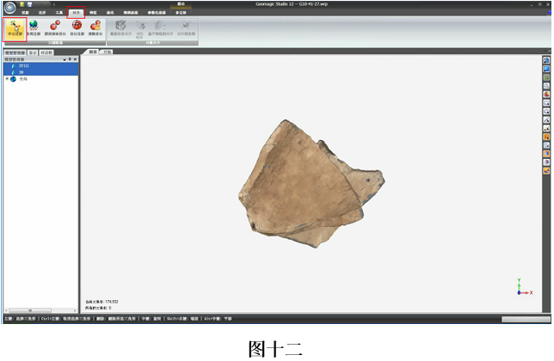Click the XYZ axis indicator in viewport

525,287
